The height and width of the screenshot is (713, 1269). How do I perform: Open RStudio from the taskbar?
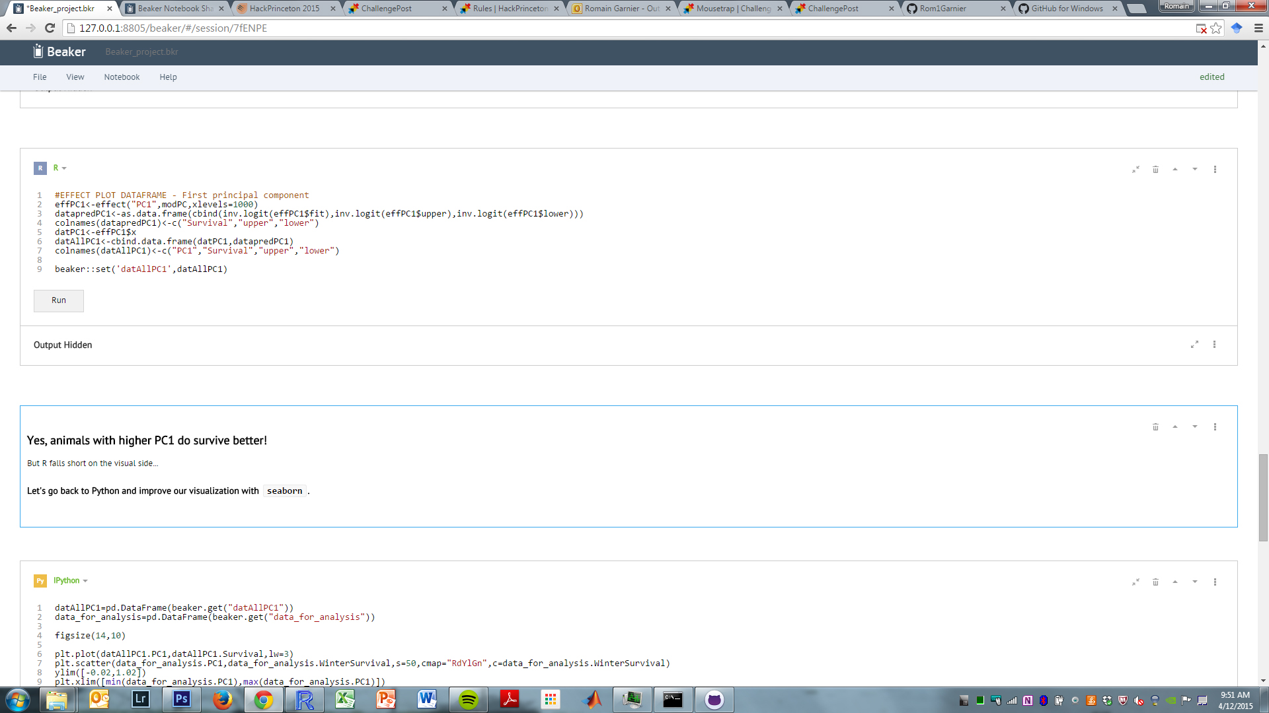point(304,700)
